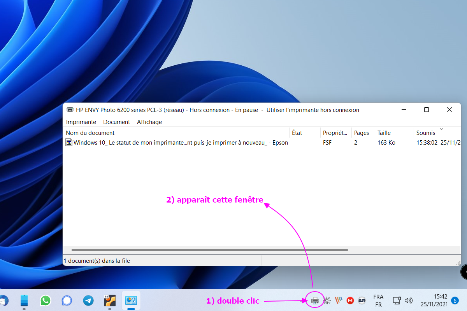Image resolution: width=467 pixels, height=311 pixels.
Task: Sort by the Soumis column header
Action: tap(437, 133)
